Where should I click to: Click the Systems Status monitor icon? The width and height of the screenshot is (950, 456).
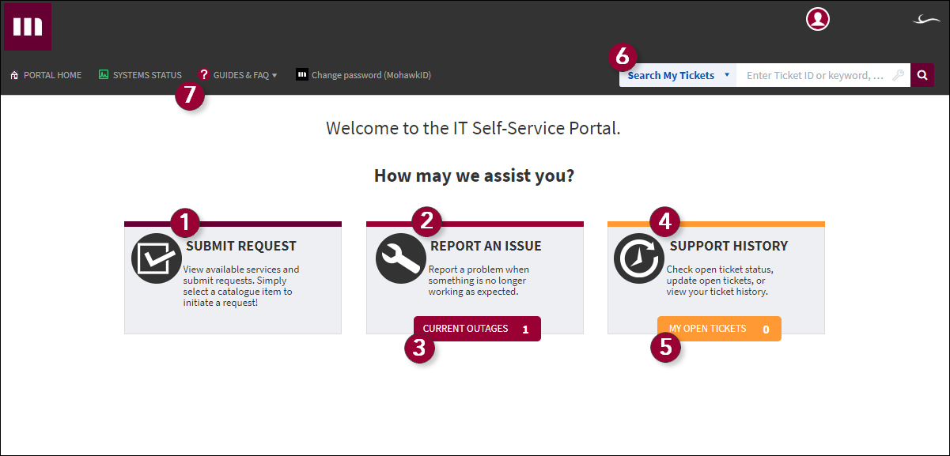click(x=105, y=74)
